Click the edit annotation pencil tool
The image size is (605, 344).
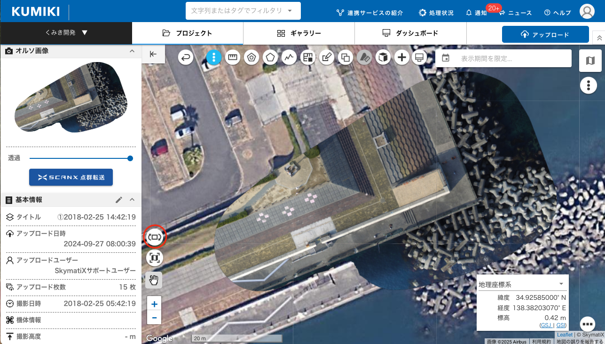pyautogui.click(x=327, y=57)
